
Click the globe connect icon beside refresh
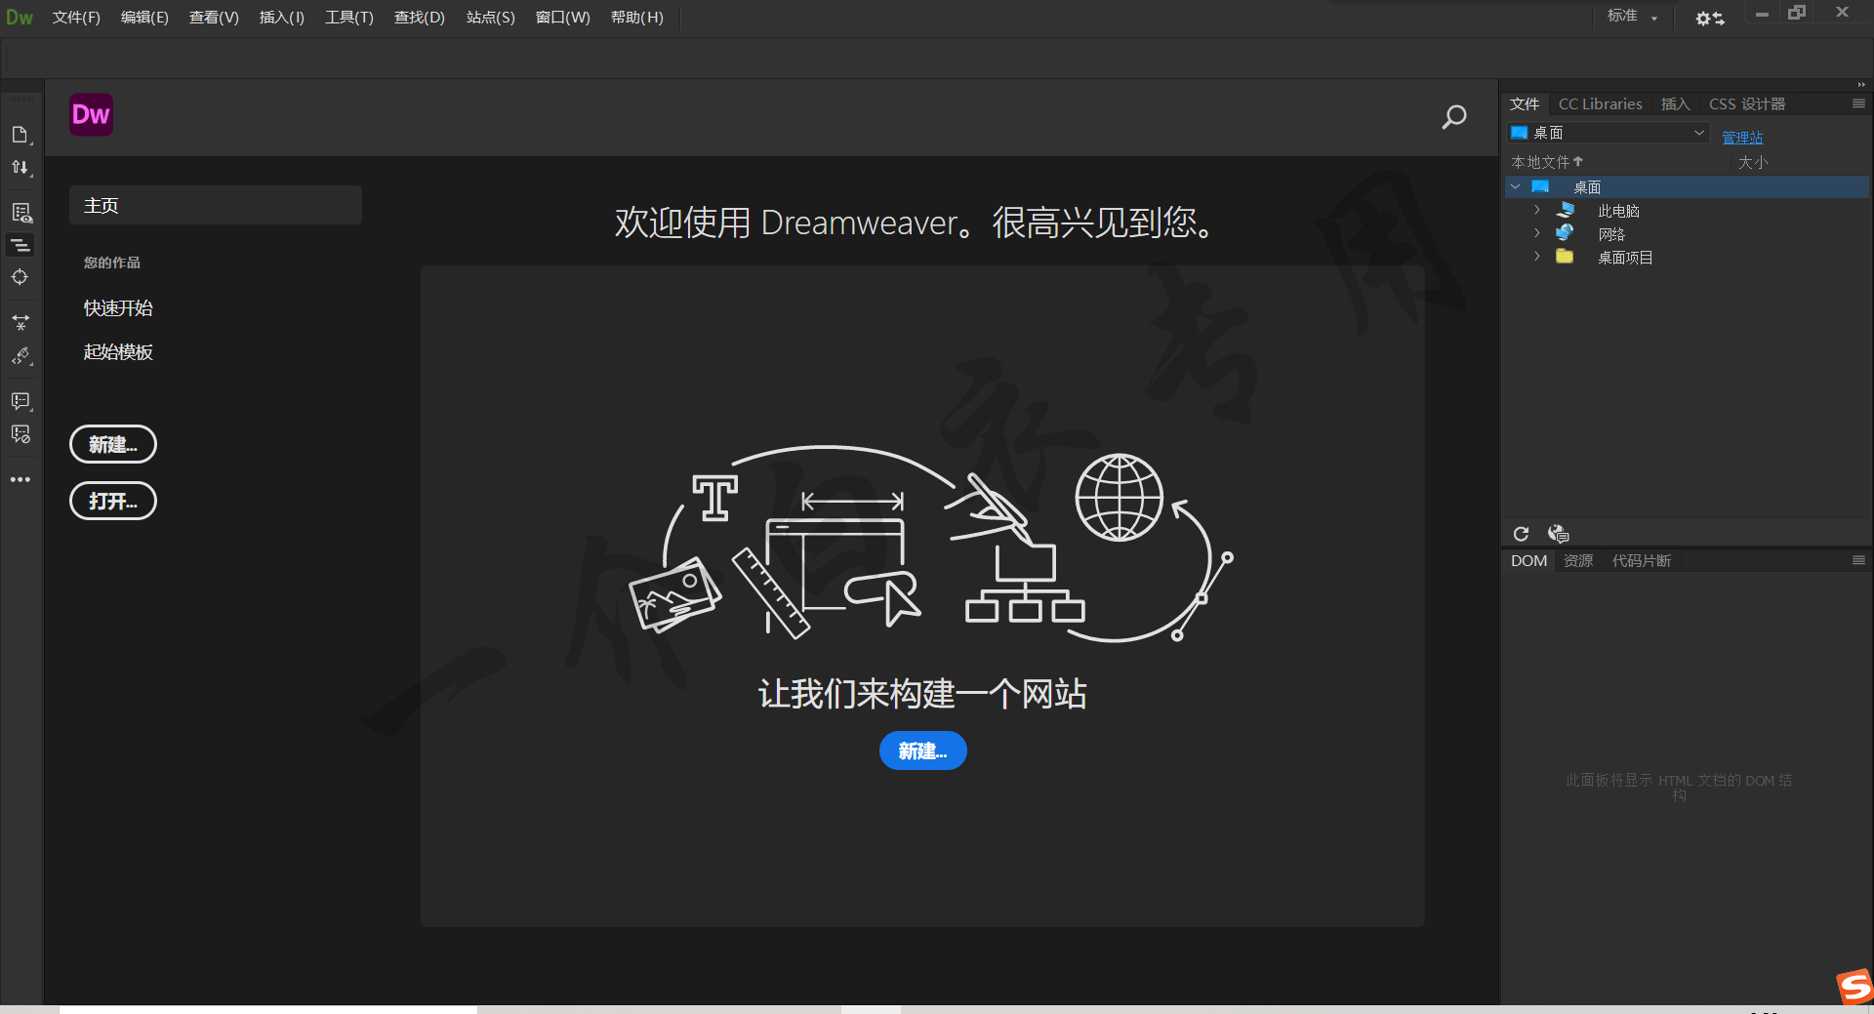[x=1558, y=534]
